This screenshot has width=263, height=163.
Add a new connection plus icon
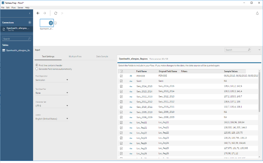tap(30, 22)
